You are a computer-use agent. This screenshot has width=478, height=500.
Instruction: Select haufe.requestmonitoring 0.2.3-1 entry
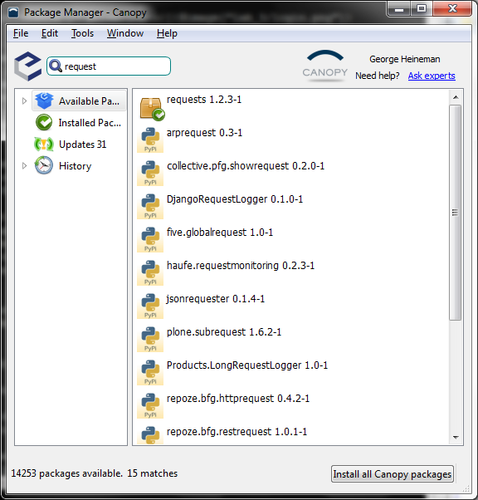point(241,266)
